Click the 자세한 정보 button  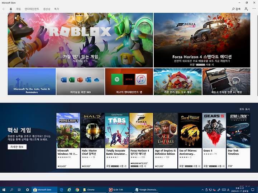click(17, 147)
